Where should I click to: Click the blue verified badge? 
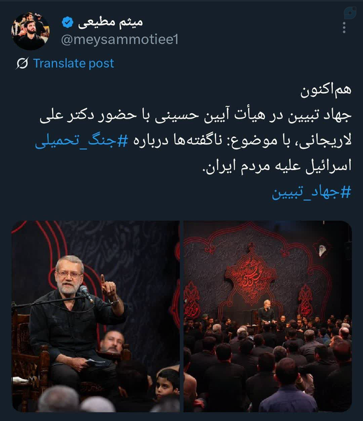[67, 22]
